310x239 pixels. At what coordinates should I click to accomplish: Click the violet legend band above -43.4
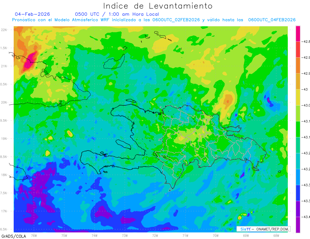298,209
